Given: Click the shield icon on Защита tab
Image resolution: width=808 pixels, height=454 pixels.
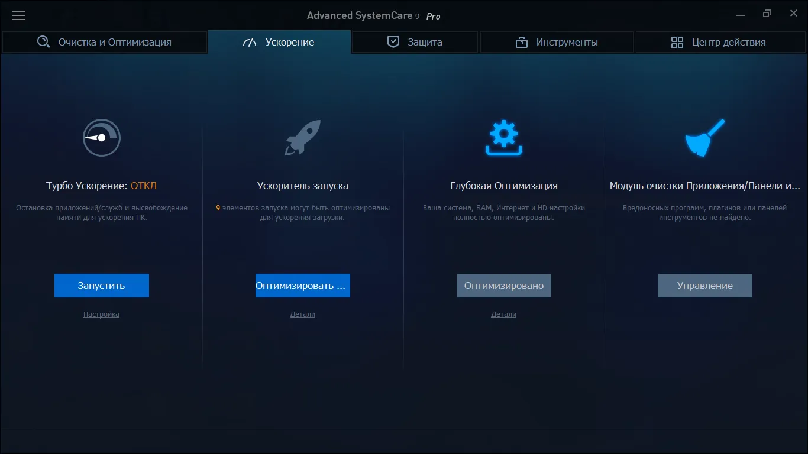Looking at the screenshot, I should coord(393,42).
